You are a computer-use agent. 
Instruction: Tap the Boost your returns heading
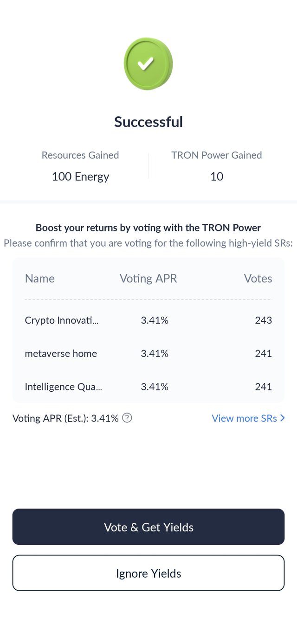[148, 228]
